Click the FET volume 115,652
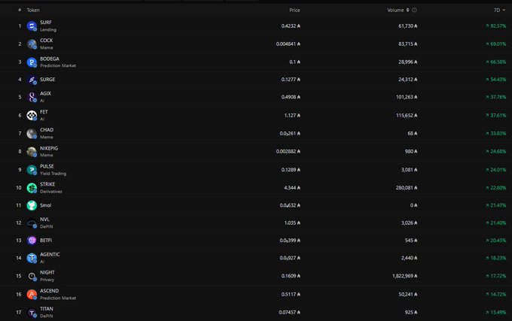 tap(407, 115)
